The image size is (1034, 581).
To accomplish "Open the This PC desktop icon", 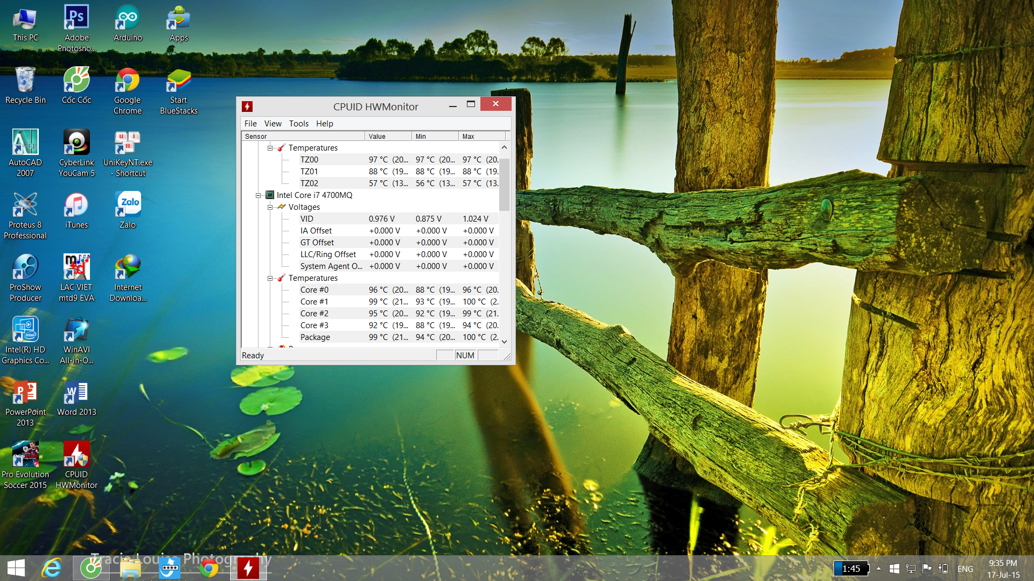I will tap(25, 24).
